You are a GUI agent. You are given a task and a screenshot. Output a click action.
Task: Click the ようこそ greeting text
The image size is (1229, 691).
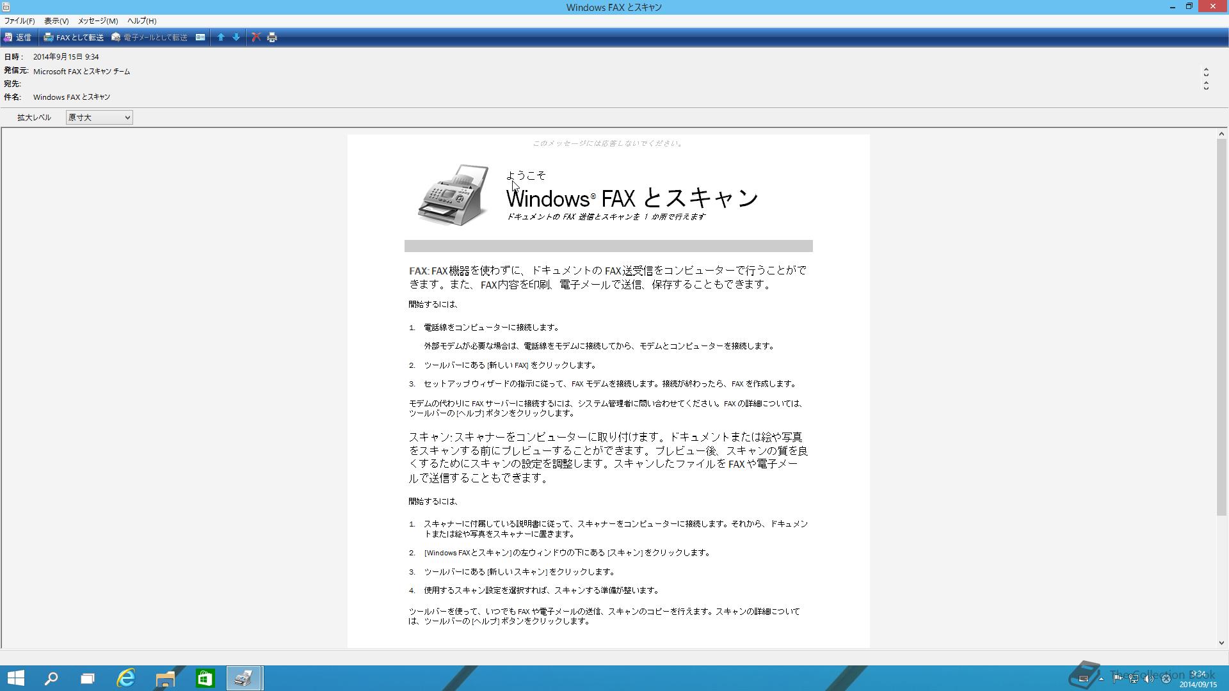pyautogui.click(x=526, y=175)
